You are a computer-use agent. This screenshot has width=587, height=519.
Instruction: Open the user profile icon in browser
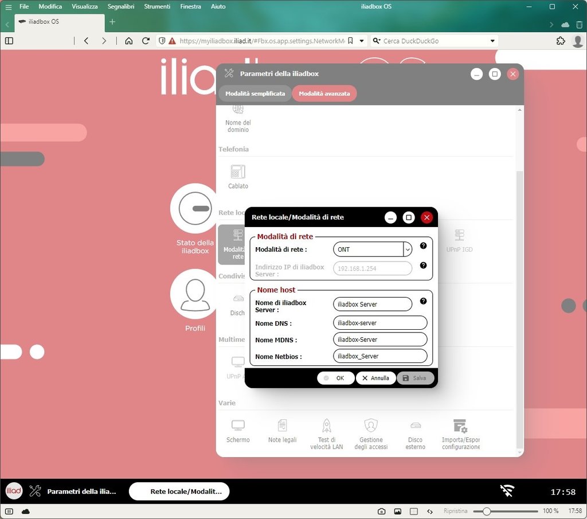(x=578, y=41)
